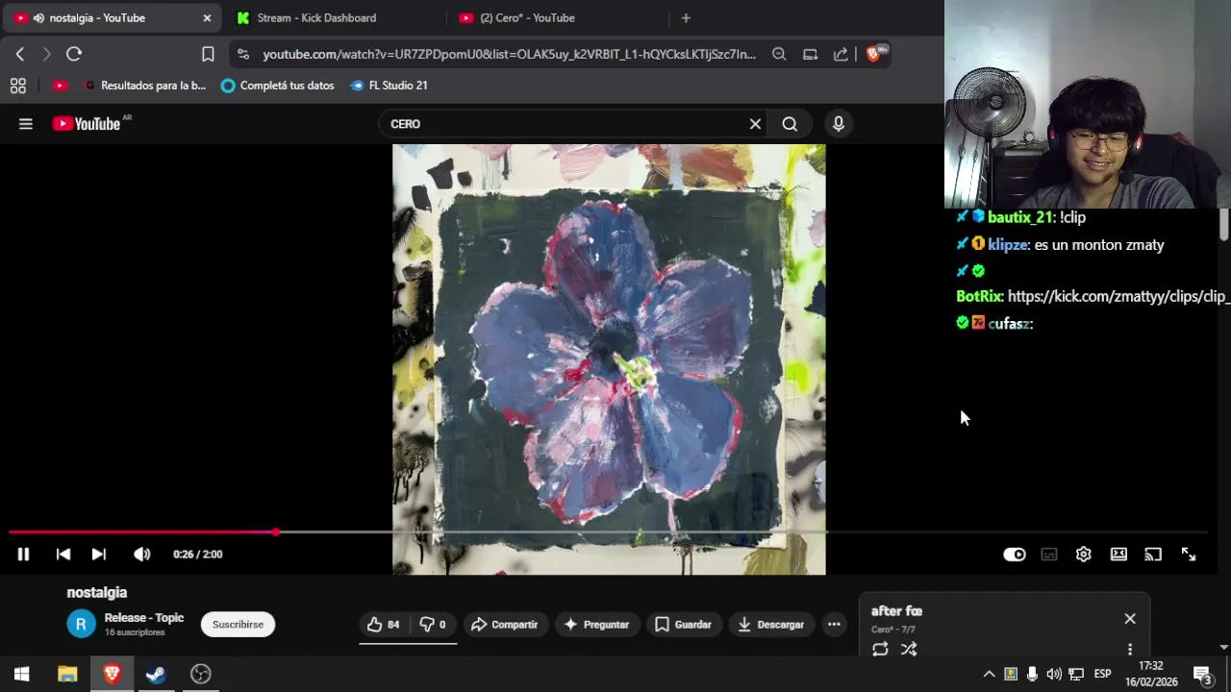Show hidden system tray icons
Screen dimensions: 1231x692
(x=989, y=674)
